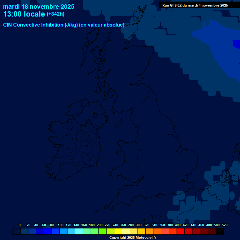Click the 13:00 locale time label
Screen dimensions: 240x240
[24, 14]
